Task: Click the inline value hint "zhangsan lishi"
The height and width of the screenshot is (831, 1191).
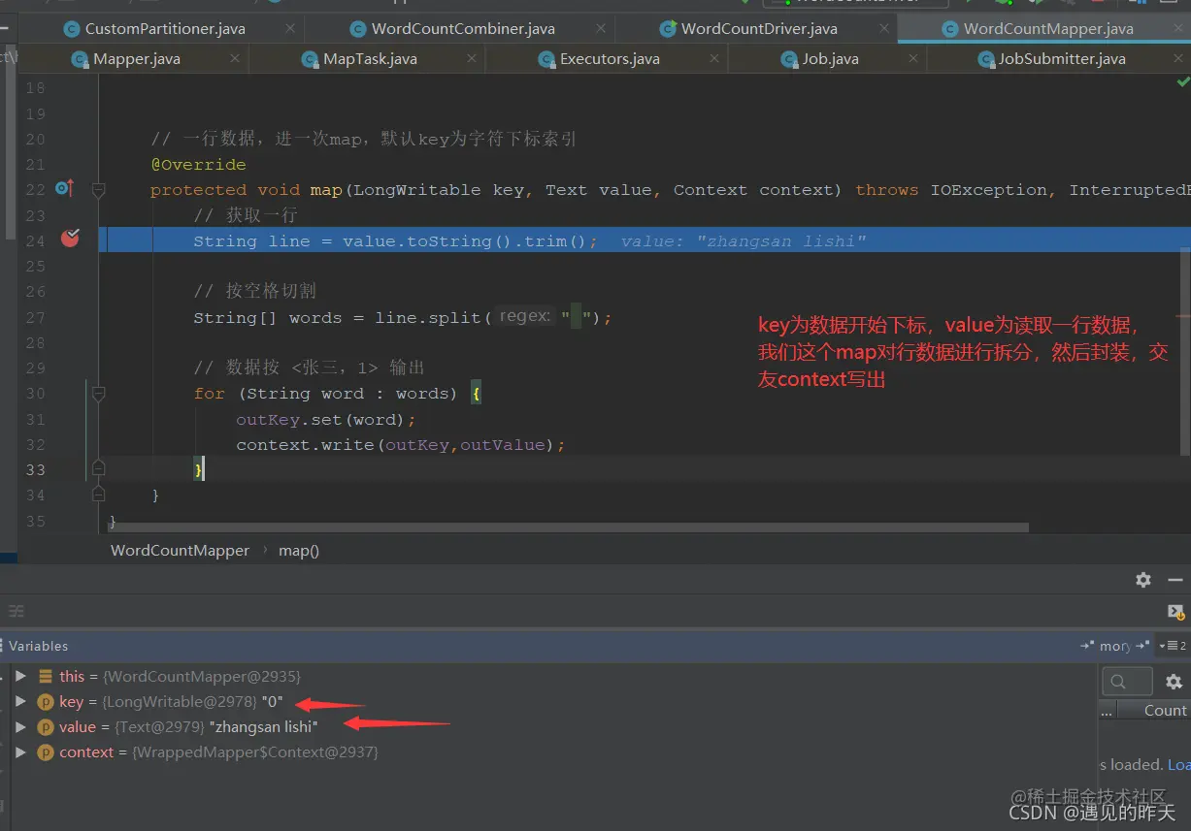Action: point(744,240)
